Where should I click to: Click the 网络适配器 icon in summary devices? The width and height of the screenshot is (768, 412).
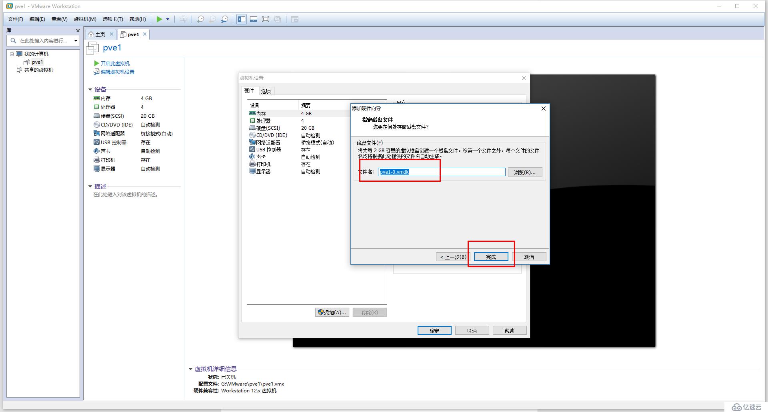(x=96, y=133)
